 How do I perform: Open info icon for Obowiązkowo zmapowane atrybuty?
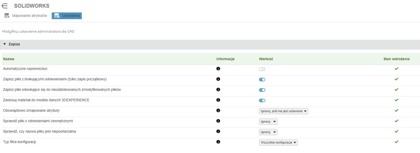218,111
